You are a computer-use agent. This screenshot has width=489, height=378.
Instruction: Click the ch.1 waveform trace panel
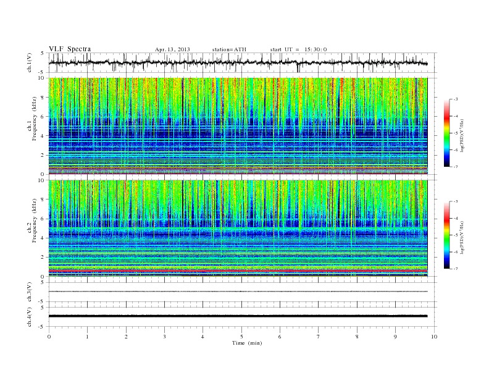243,62
